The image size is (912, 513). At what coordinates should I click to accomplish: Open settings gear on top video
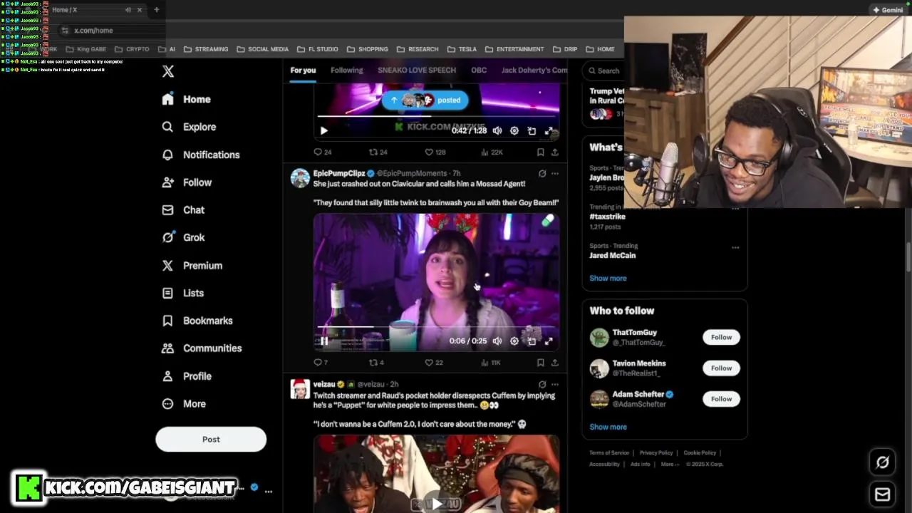coord(514,131)
